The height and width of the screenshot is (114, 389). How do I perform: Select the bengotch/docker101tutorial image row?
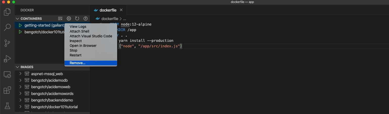pyautogui.click(x=52, y=107)
